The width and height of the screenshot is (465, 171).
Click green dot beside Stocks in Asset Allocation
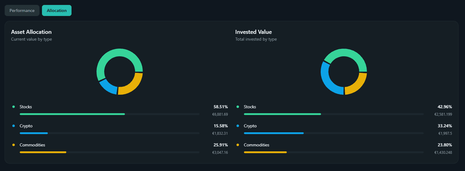tap(13, 107)
